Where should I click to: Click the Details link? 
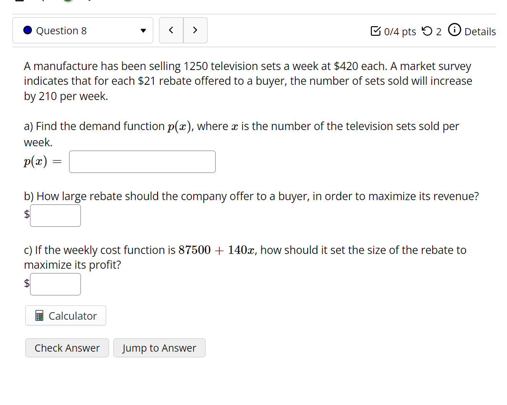[480, 31]
